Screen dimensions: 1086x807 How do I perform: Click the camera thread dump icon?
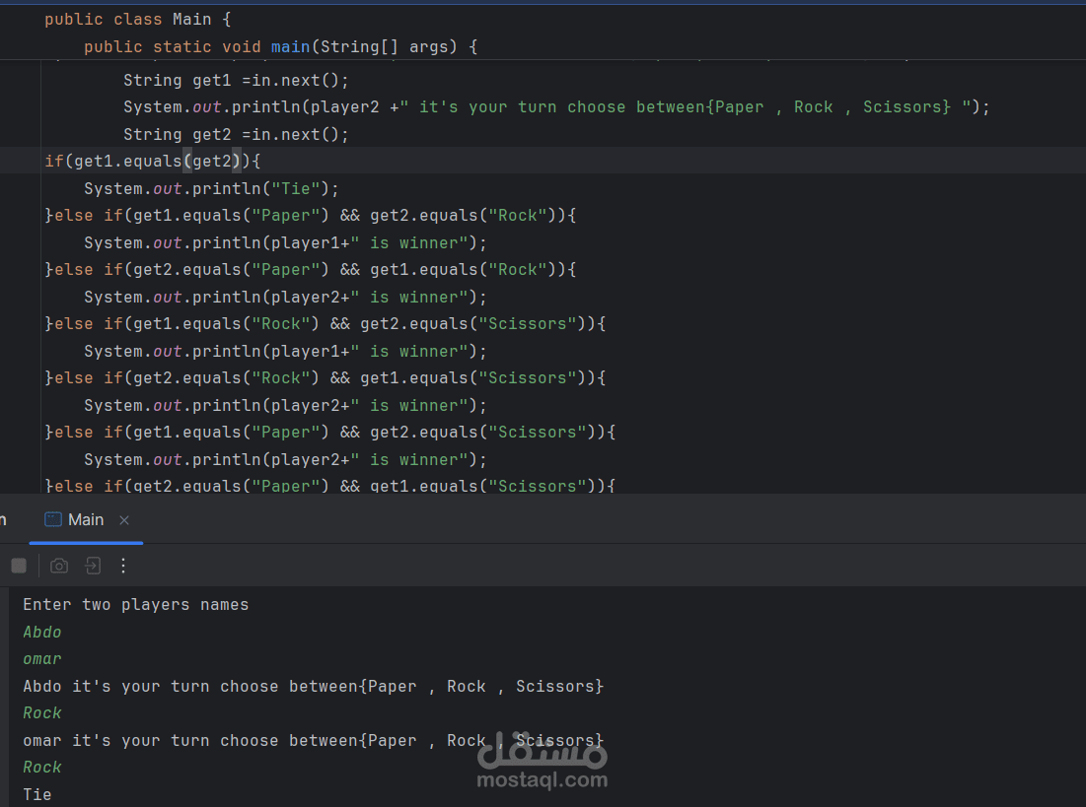point(59,566)
